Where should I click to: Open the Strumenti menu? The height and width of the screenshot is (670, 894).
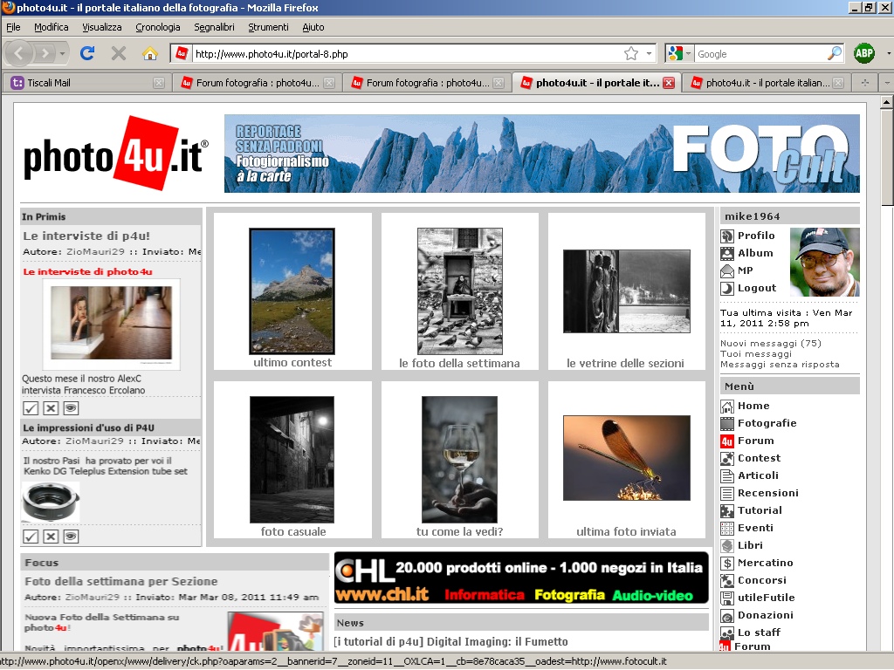269,27
